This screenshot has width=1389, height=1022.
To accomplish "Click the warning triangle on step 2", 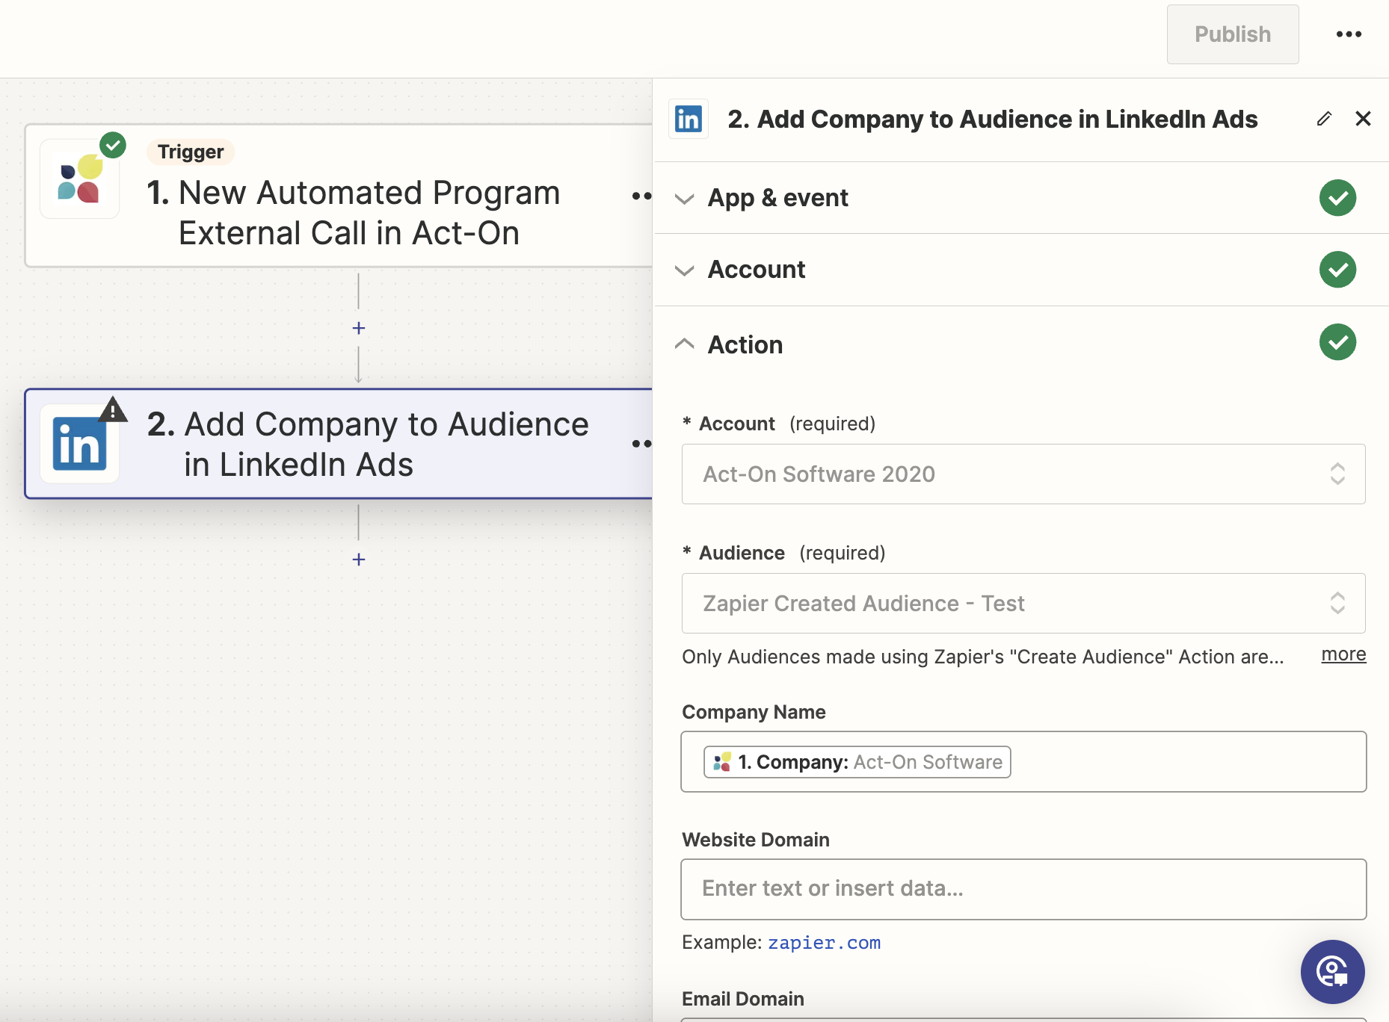I will click(x=113, y=410).
